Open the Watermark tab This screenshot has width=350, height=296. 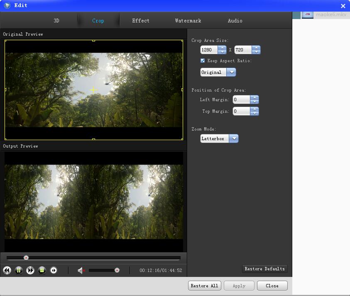tap(187, 20)
